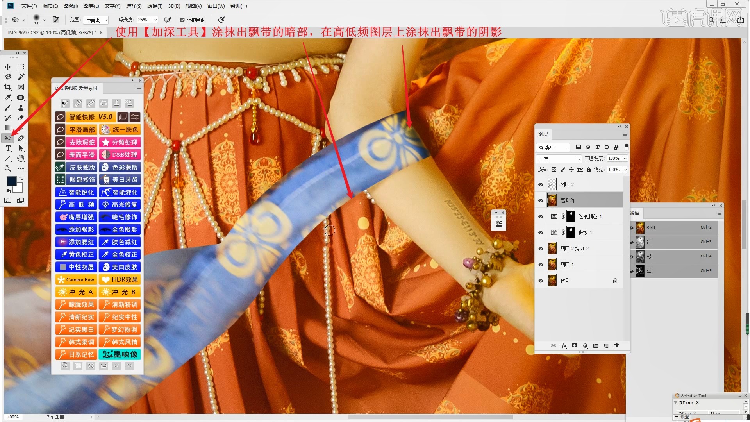Screen dimensions: 750x422
Task: Open the 图像(I) menu
Action: [x=71, y=6]
